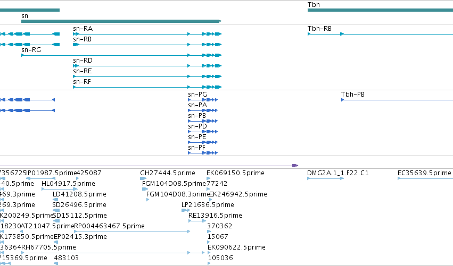Open the Tbh-RB transcript label
453x266 pixels.
[319, 29]
